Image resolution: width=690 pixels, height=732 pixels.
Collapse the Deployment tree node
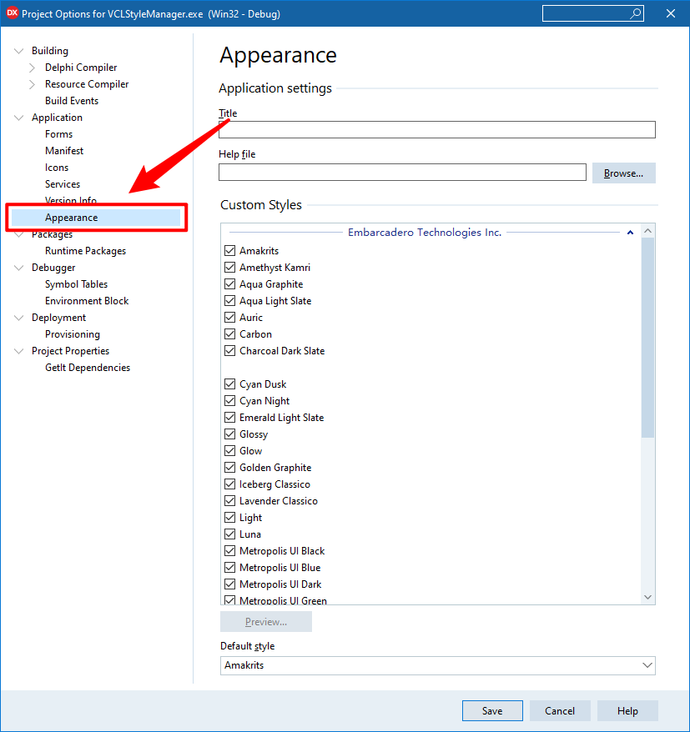[18, 318]
